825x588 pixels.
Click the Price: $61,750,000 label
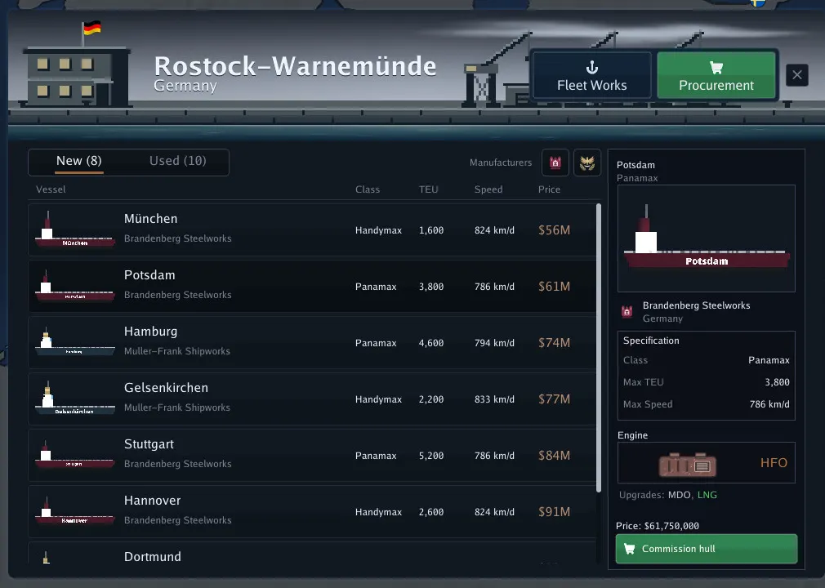[x=658, y=525]
